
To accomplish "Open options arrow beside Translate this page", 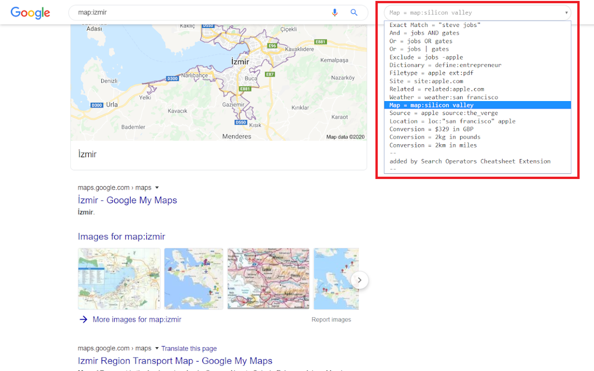I will tap(157, 348).
